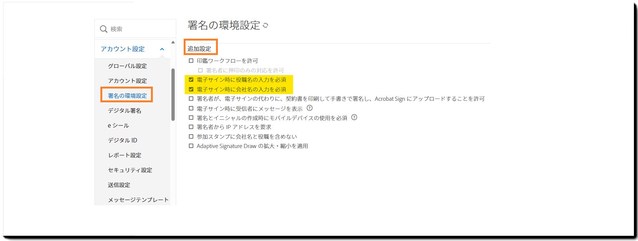Click the search magnifier icon
638x241 pixels.
pyautogui.click(x=104, y=29)
